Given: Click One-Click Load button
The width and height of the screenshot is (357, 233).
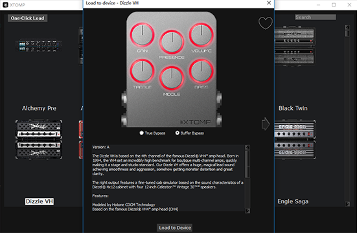Looking at the screenshot, I should point(28,18).
